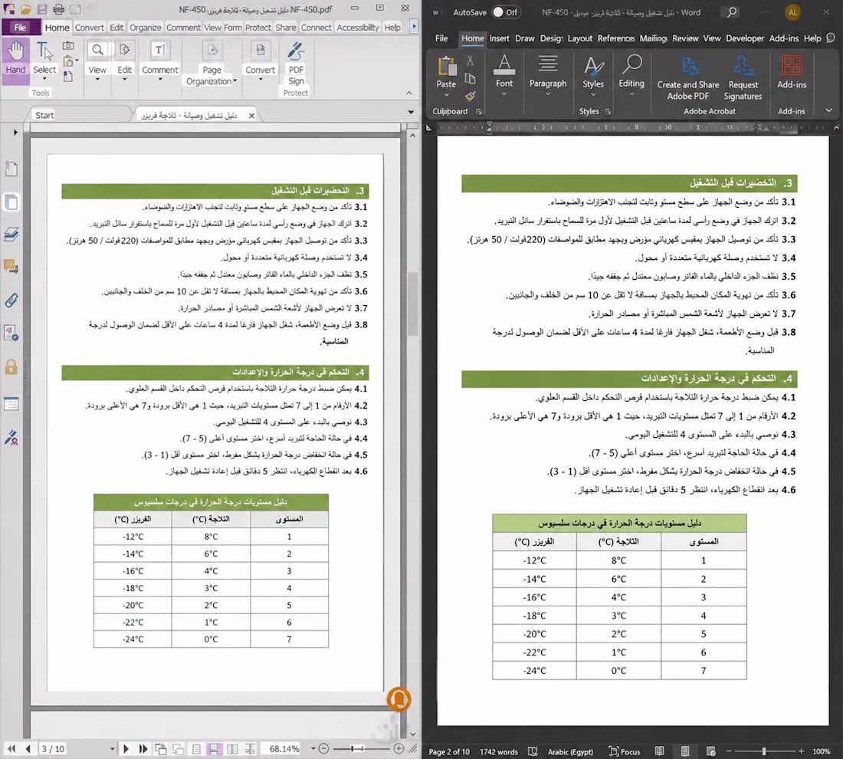
Task: Click Arabic (Egypt) language in status bar
Action: point(570,751)
